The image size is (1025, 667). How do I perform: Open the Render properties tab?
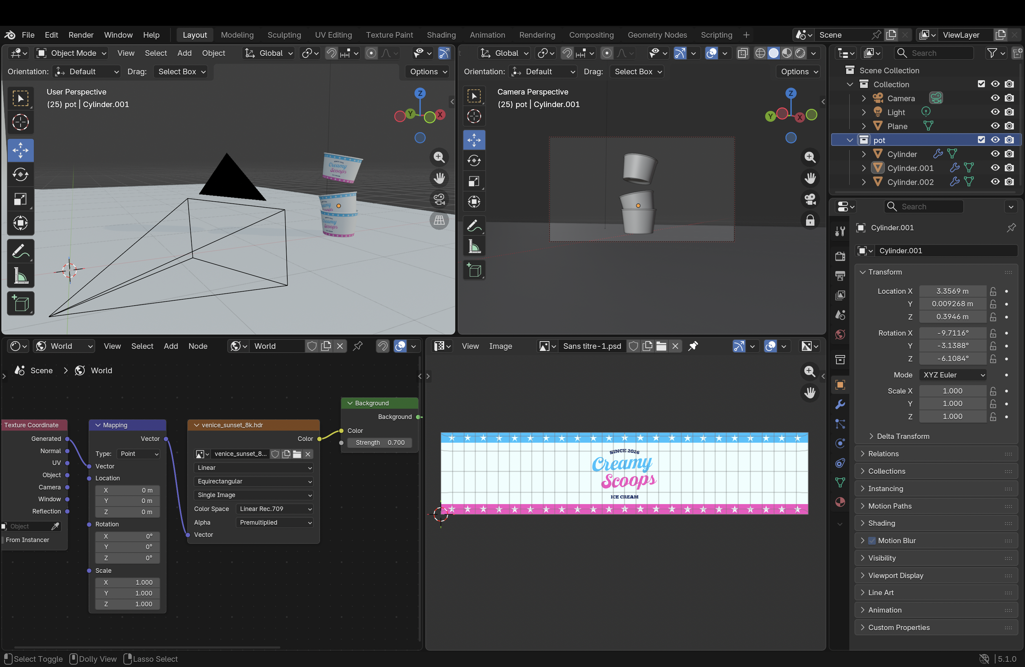point(840,256)
